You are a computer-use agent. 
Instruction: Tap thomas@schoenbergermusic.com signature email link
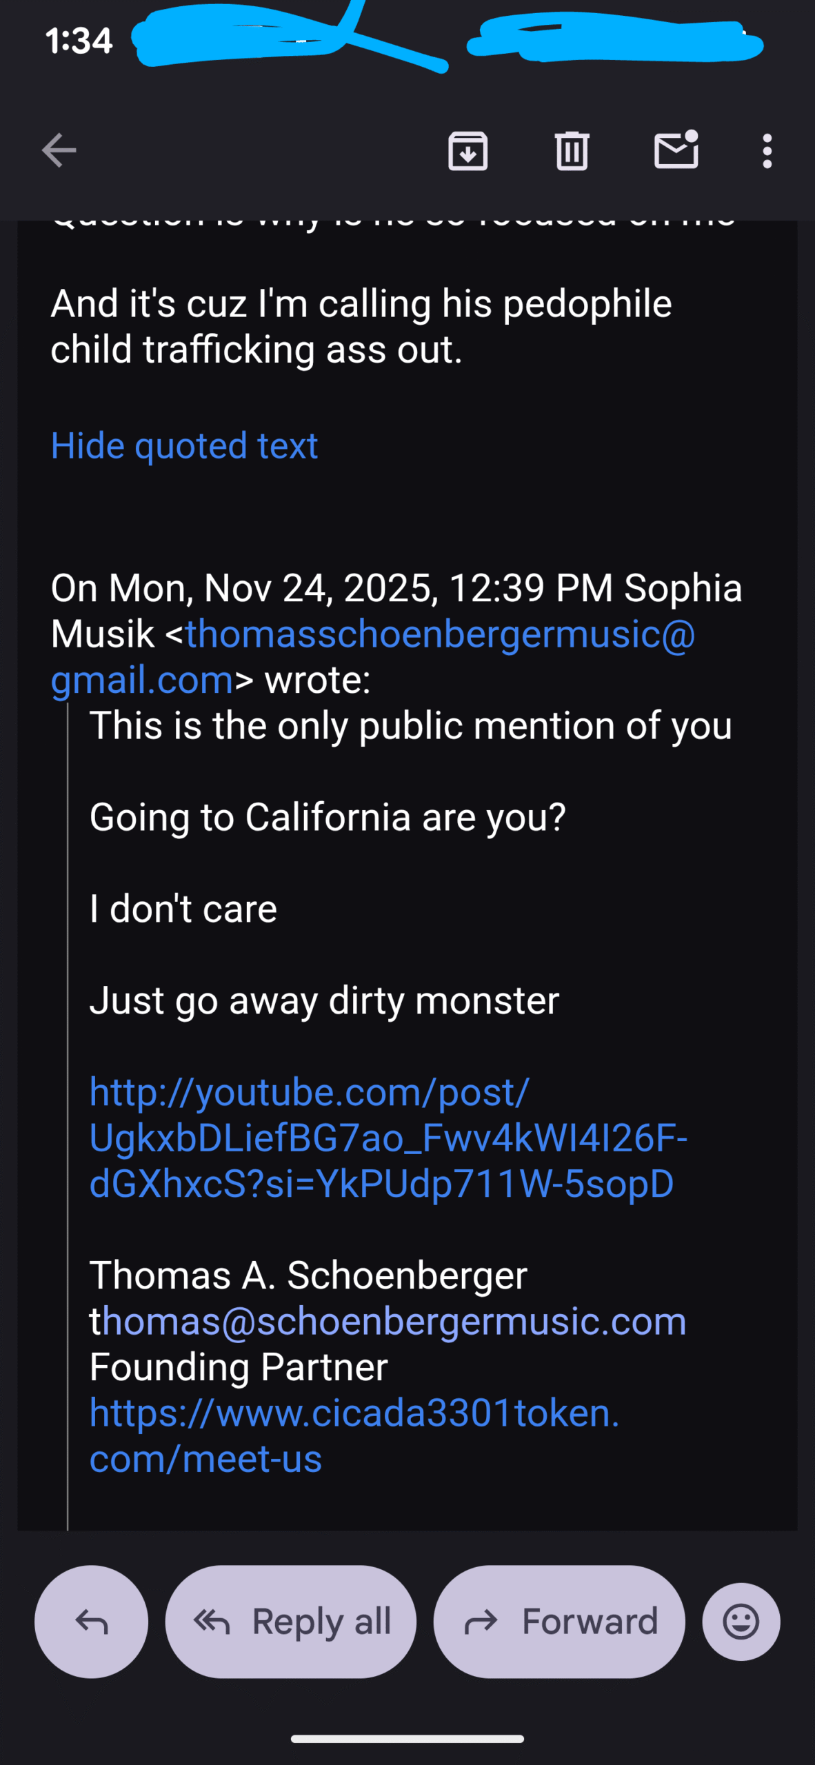coord(388,1321)
